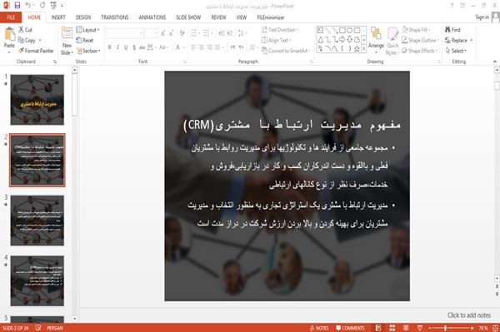Pick the star shape in shapes gallery
The width and height of the screenshot is (500, 332).
pyautogui.click(x=357, y=49)
